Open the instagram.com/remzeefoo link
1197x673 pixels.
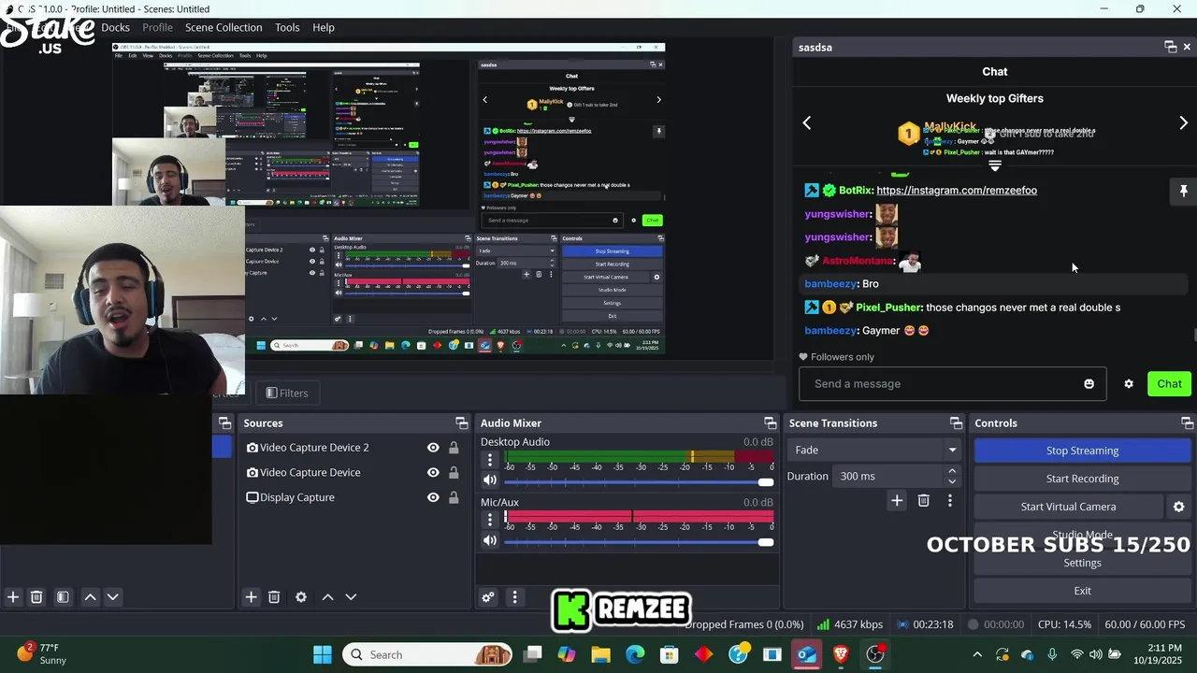pyautogui.click(x=957, y=191)
